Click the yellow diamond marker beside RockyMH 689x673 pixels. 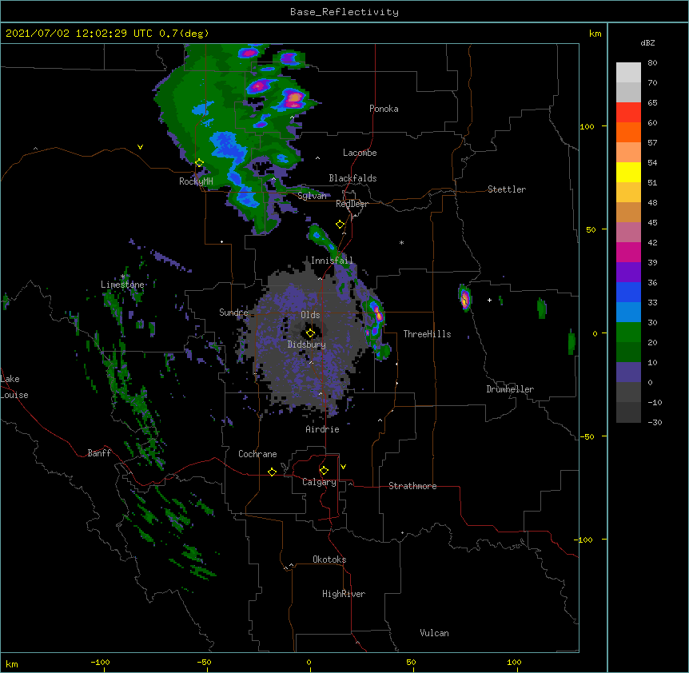pyautogui.click(x=199, y=163)
